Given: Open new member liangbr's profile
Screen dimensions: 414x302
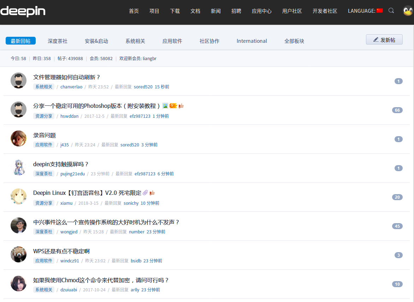Looking at the screenshot, I should (x=149, y=59).
